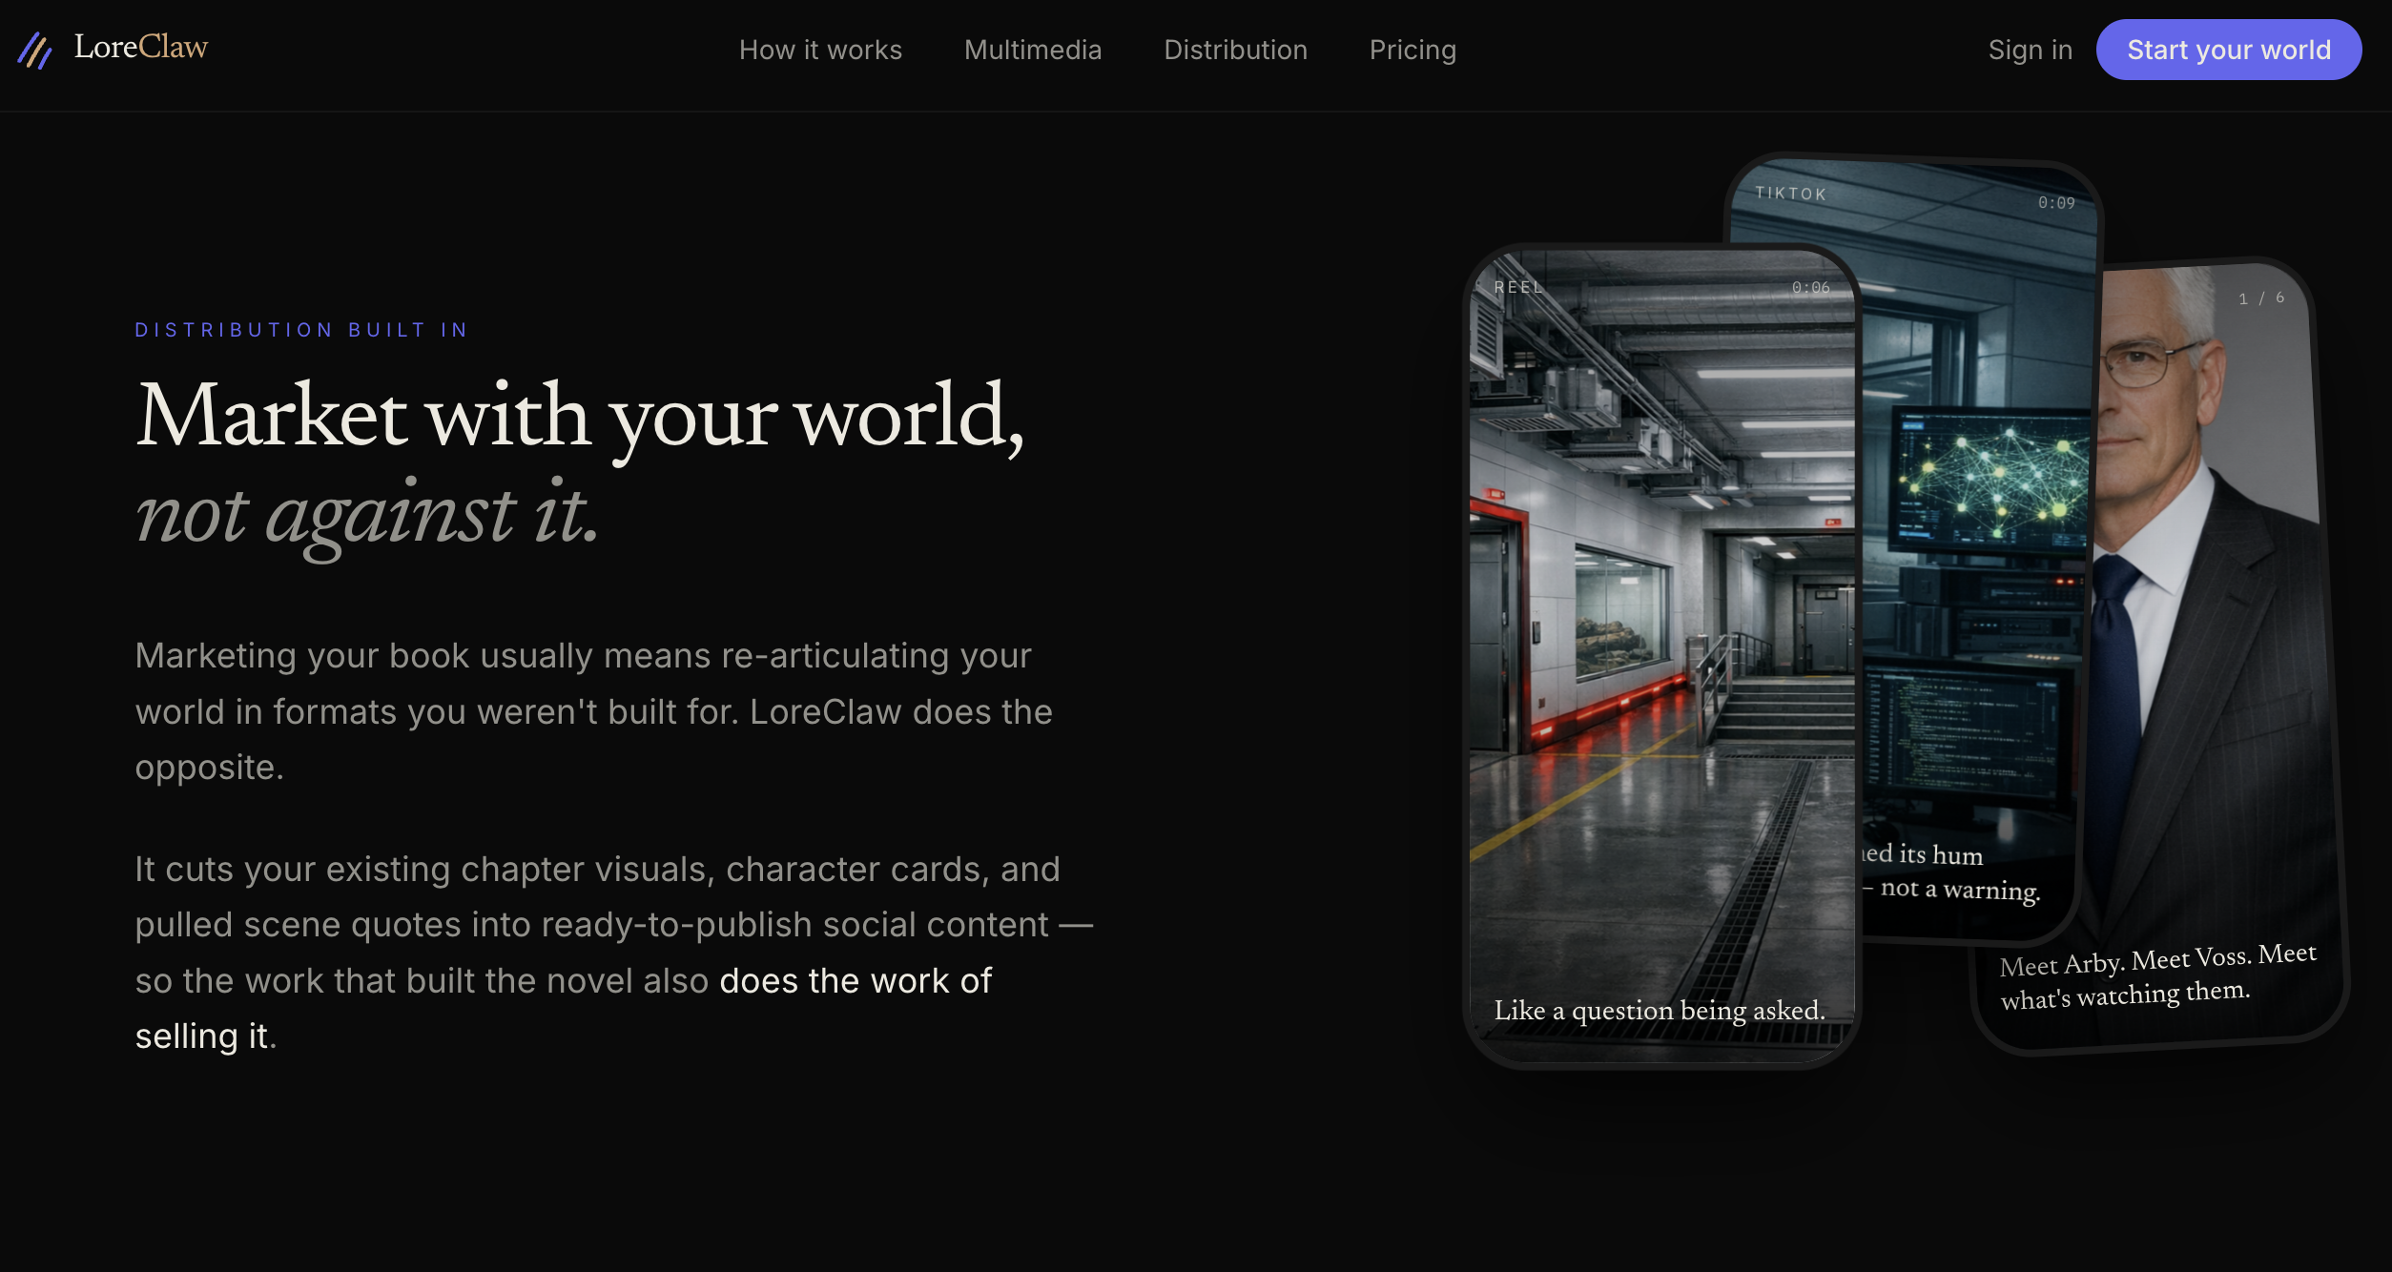
Task: Open the LoreClaw home wordmark
Action: 141,47
